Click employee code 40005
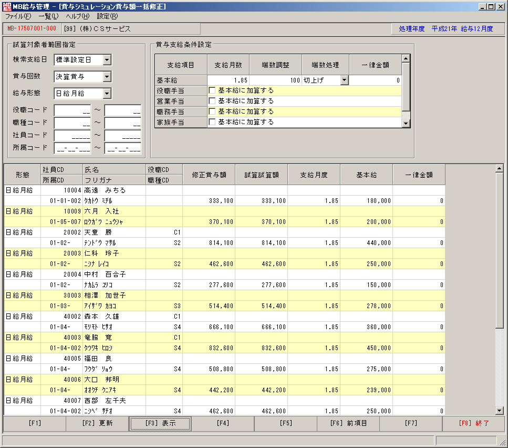Image resolution: width=508 pixels, height=448 pixels. click(x=72, y=359)
